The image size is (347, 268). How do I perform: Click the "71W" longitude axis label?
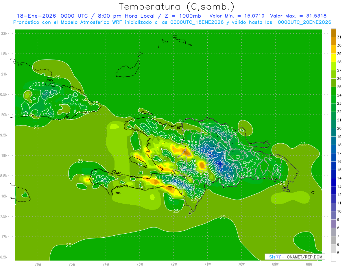(x=207, y=264)
